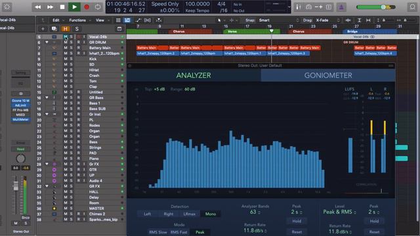The width and height of the screenshot is (420, 236).
Task: Open the Drag X-Fade dropdown
Action: [327, 20]
